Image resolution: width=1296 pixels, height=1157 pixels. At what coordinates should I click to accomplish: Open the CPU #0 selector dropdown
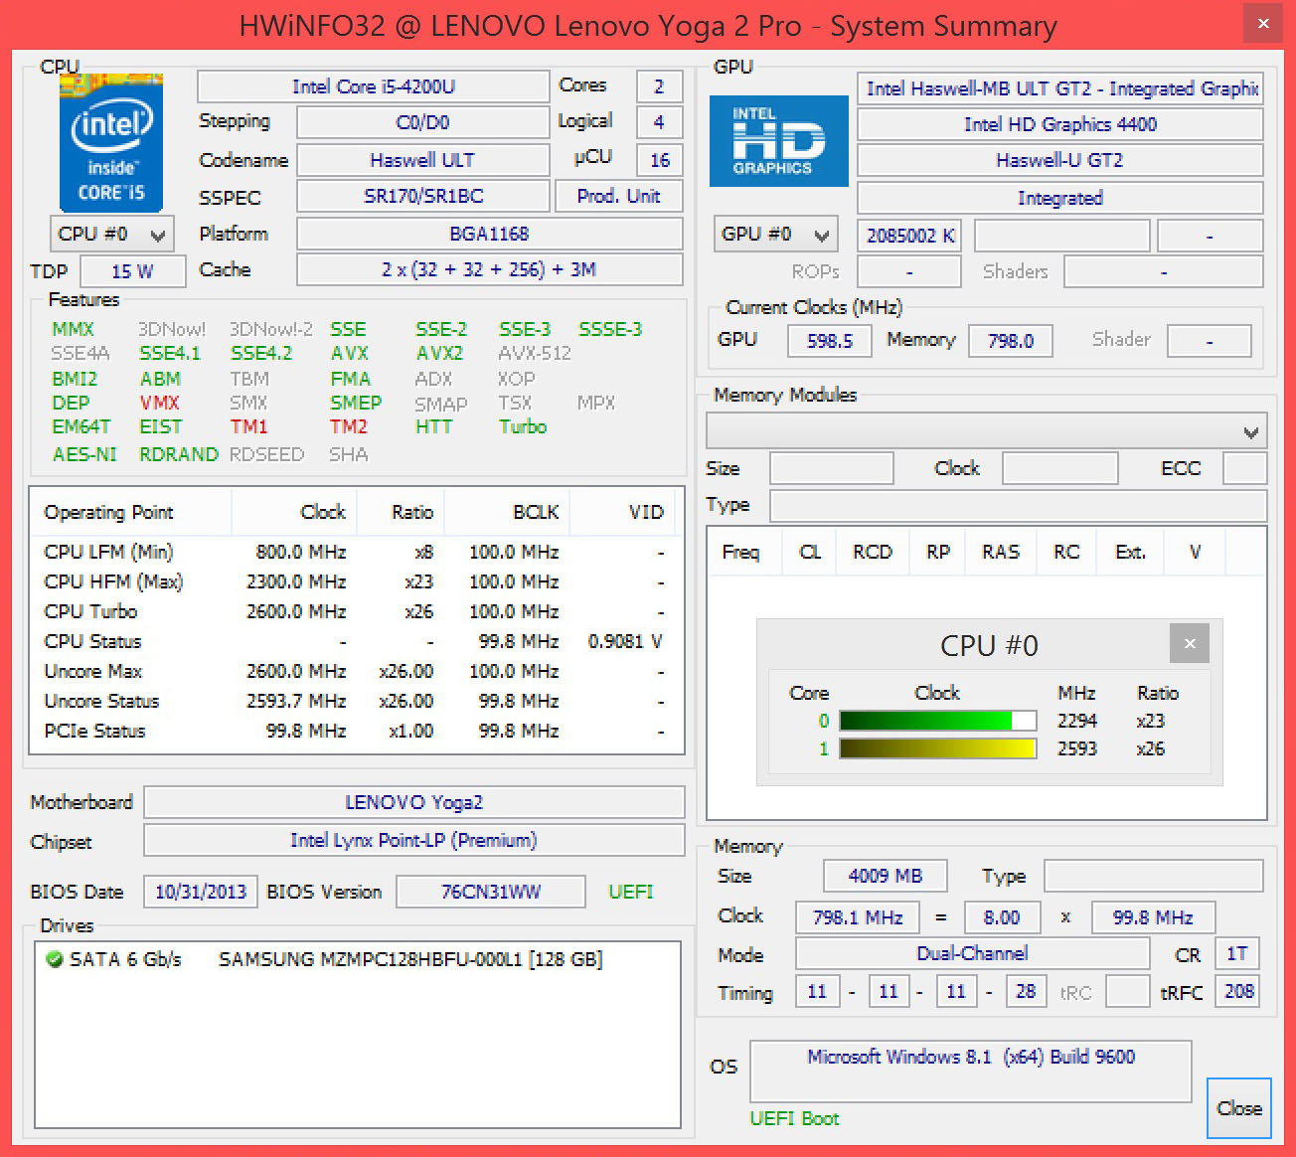[112, 235]
